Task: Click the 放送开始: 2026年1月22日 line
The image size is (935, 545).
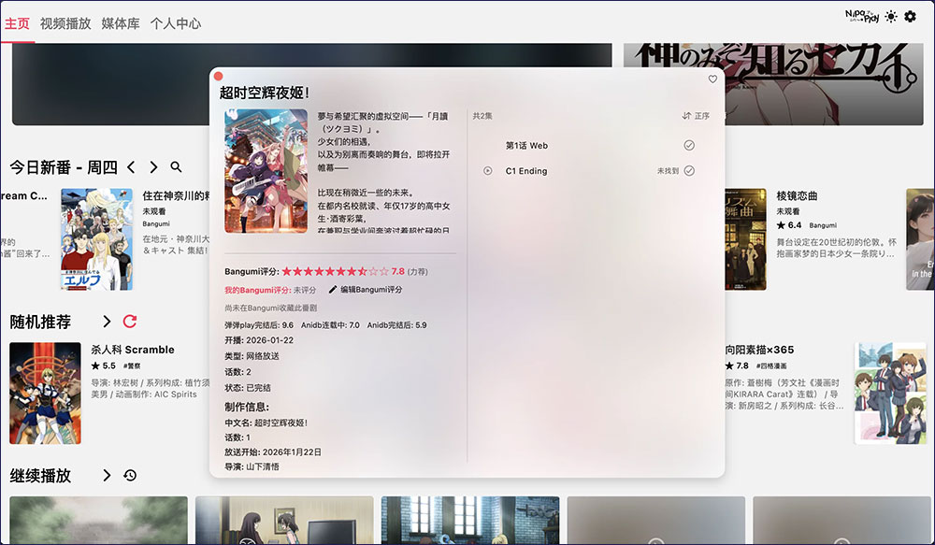Action: (273, 452)
